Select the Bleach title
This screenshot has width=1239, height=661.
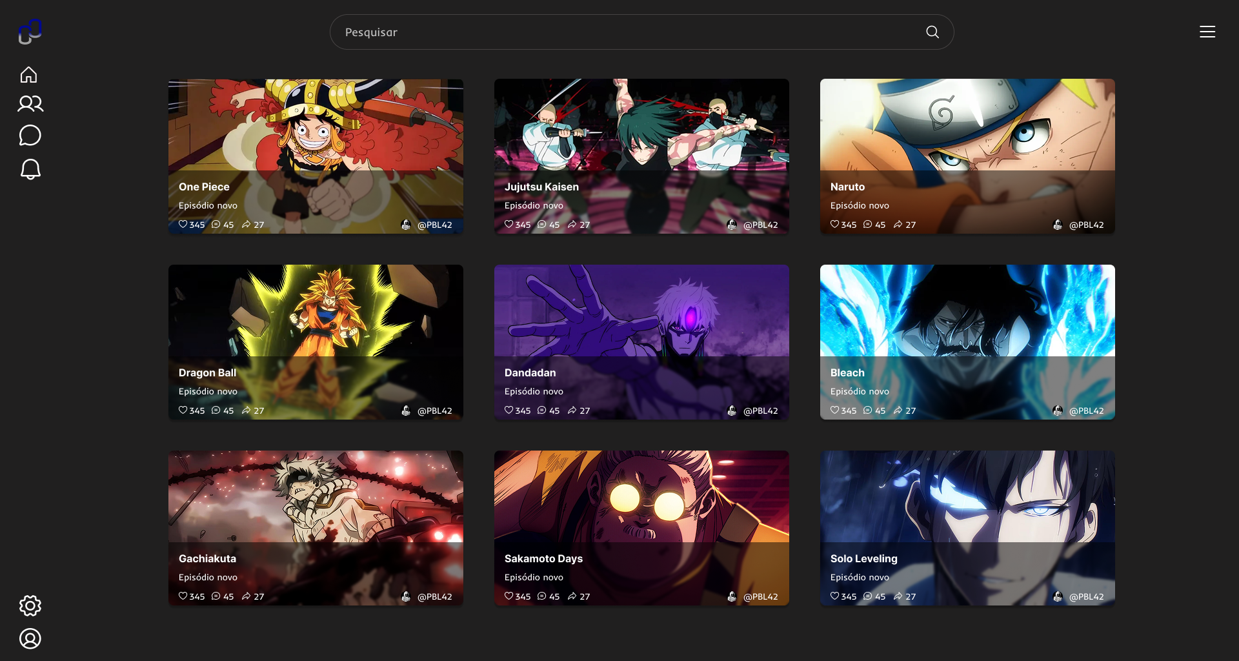point(847,372)
